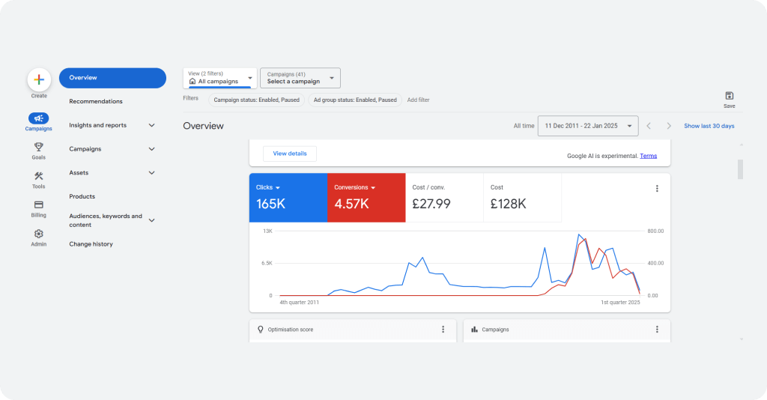Click Show last 30 days link
Screen dimensions: 767x400
[709, 126]
